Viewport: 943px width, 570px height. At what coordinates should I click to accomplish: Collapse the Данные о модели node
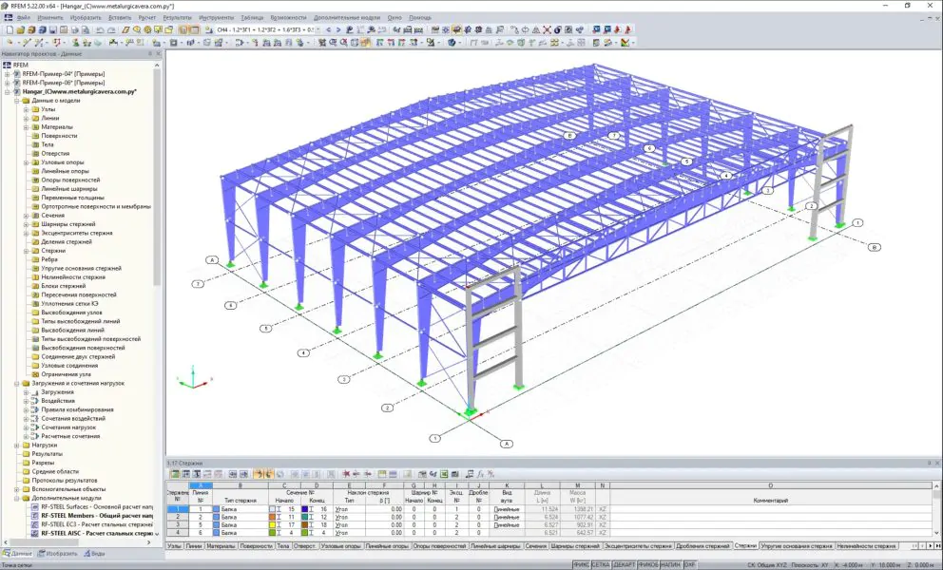point(16,101)
